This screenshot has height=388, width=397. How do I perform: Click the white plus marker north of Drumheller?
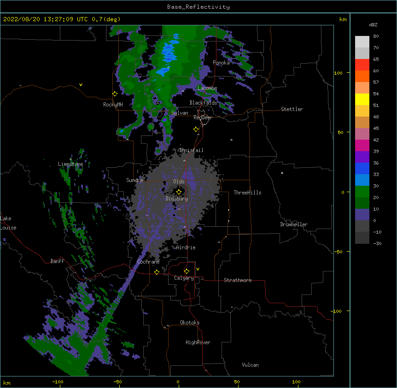point(282,173)
